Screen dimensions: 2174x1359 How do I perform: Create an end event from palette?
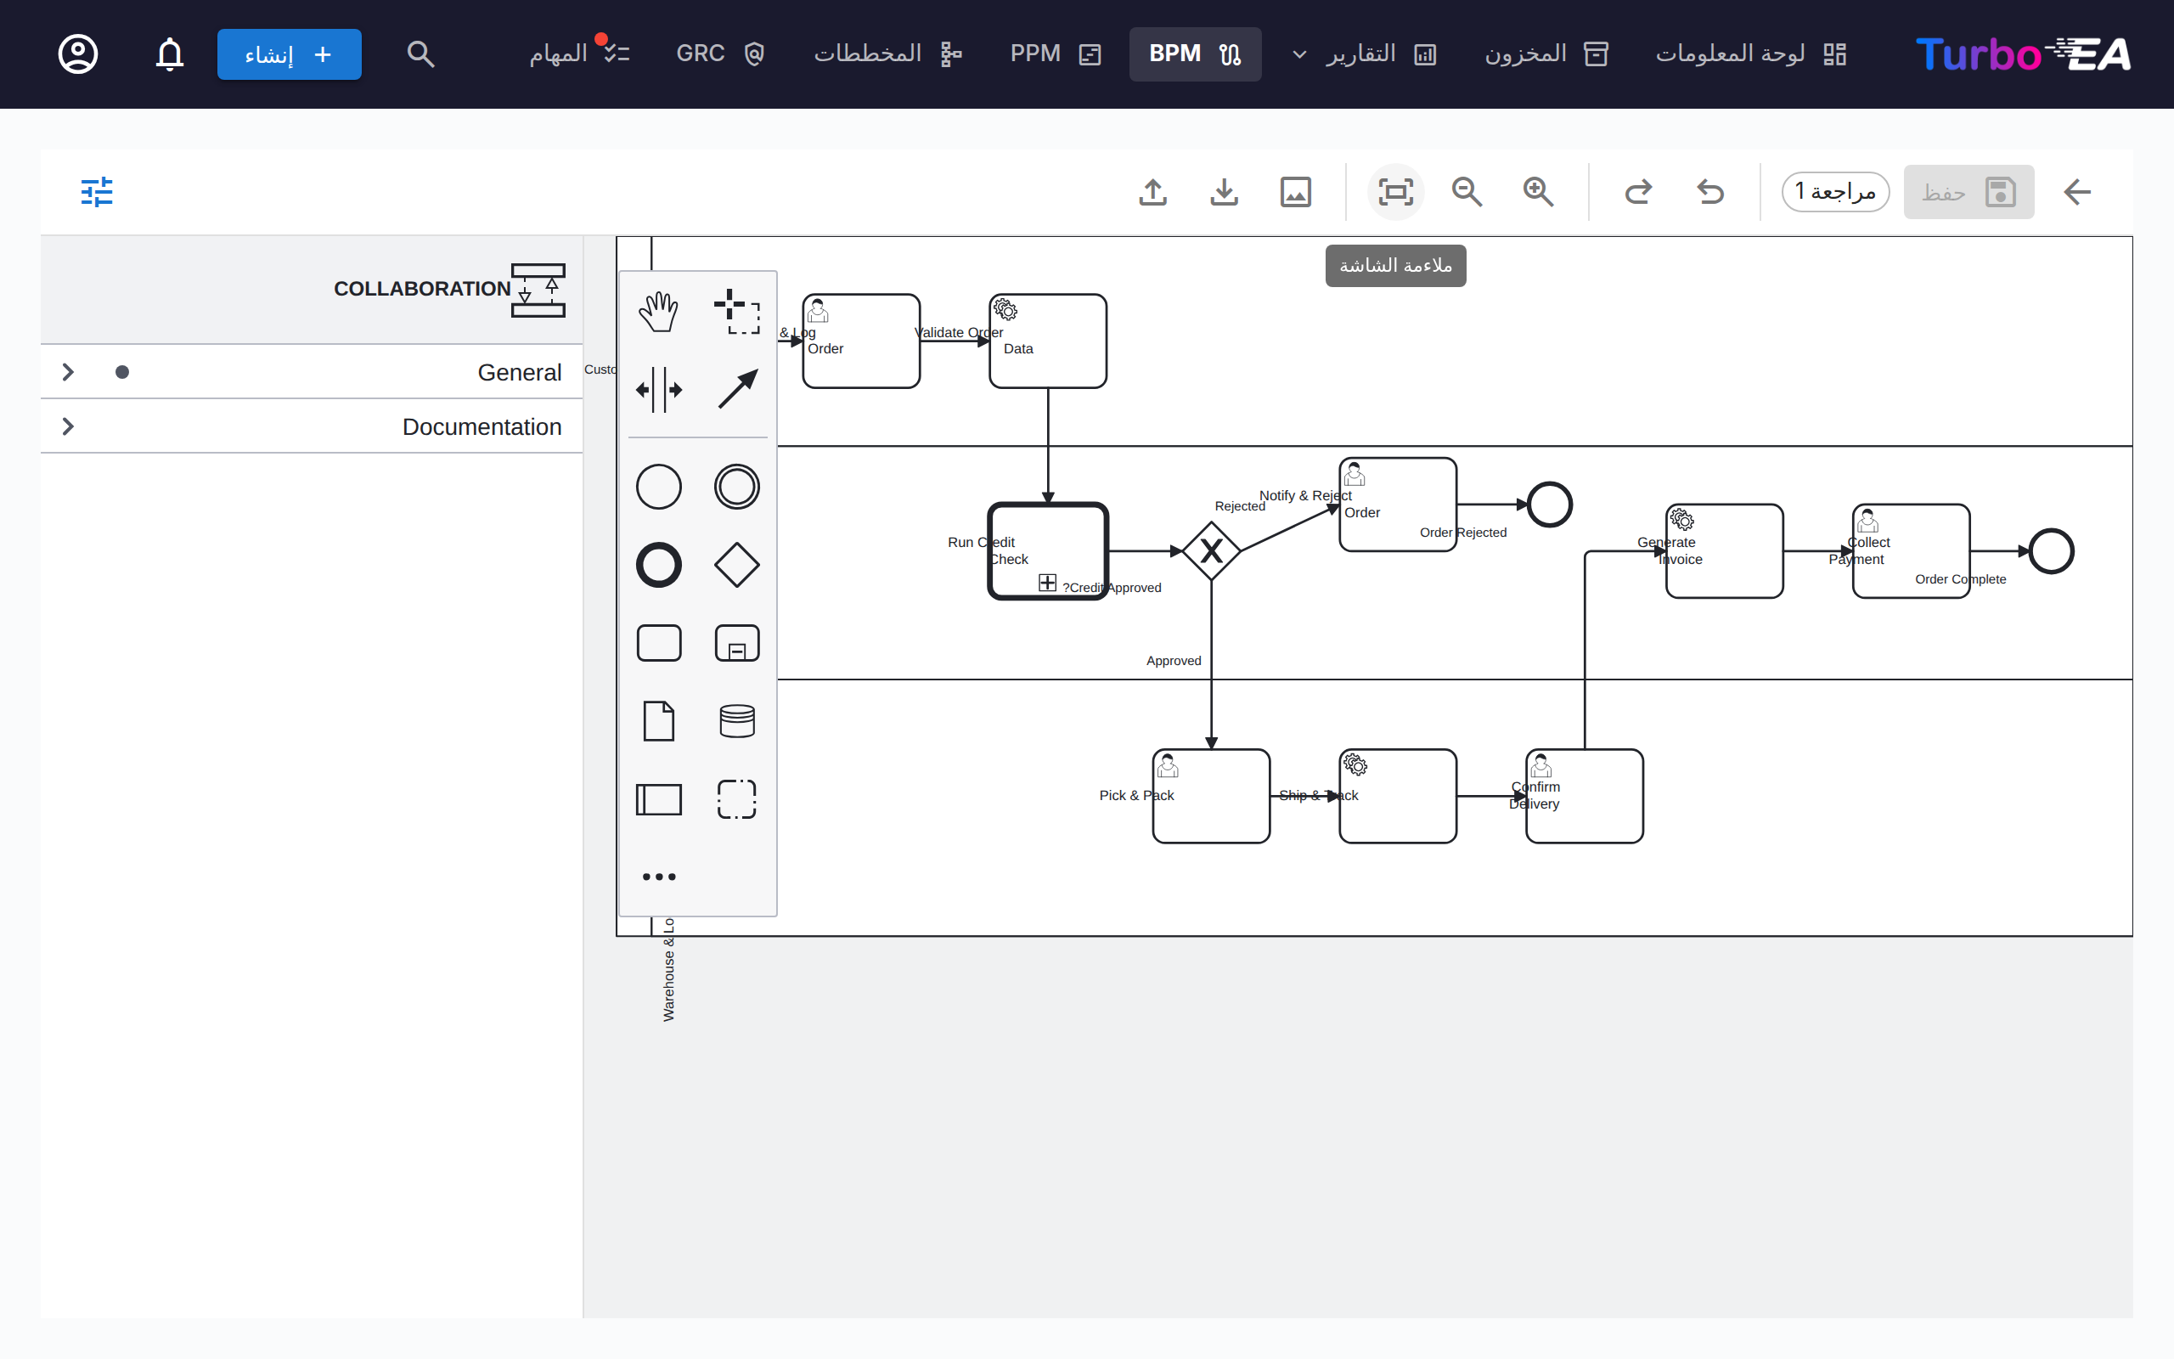click(658, 566)
